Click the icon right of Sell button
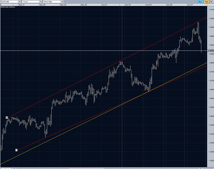This screenshot has height=169, width=214. [x=211, y=2]
